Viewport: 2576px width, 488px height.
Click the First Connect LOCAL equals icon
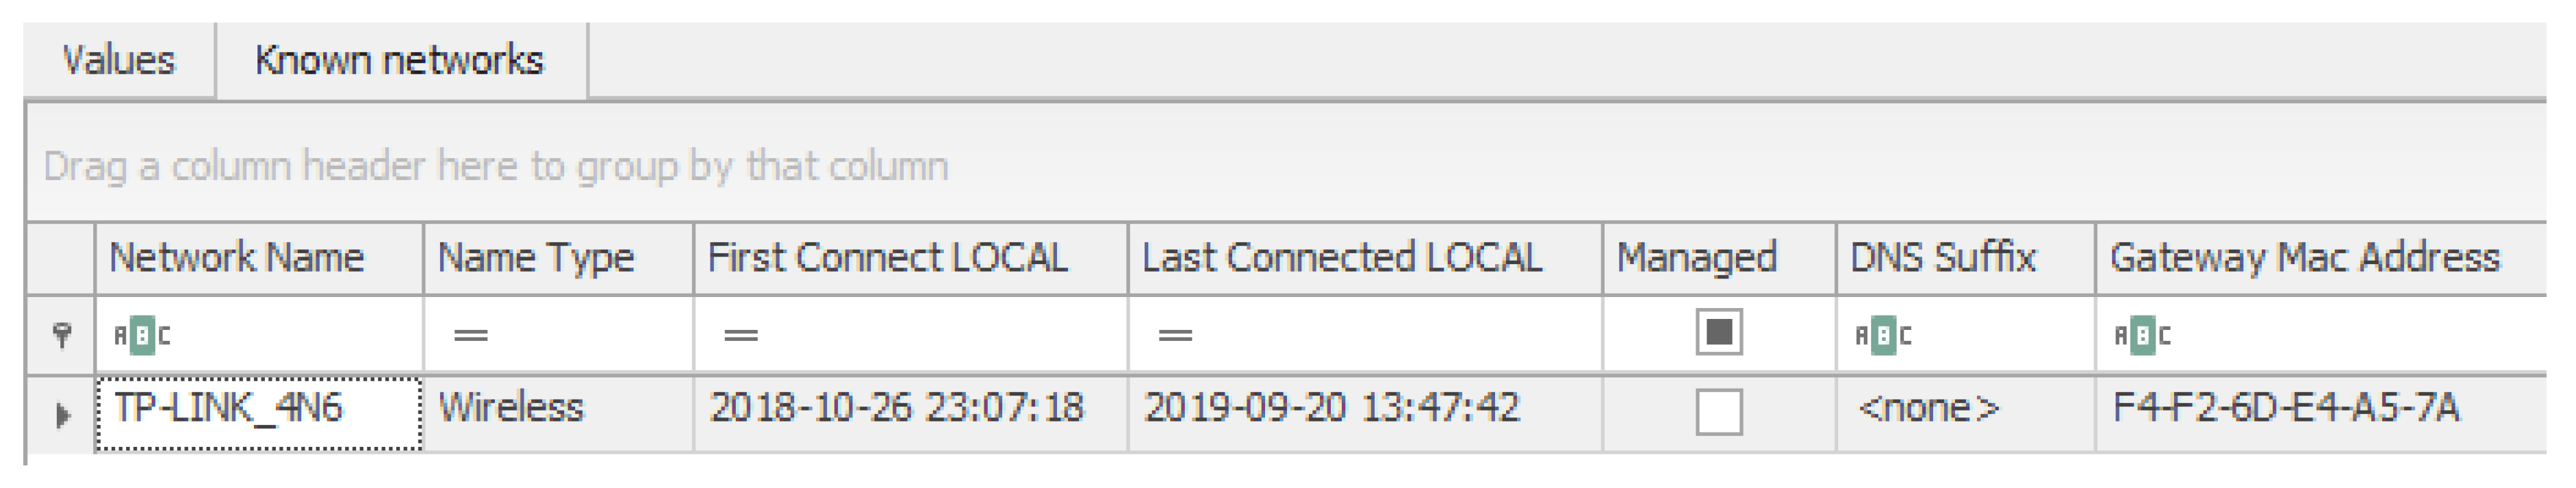click(740, 335)
